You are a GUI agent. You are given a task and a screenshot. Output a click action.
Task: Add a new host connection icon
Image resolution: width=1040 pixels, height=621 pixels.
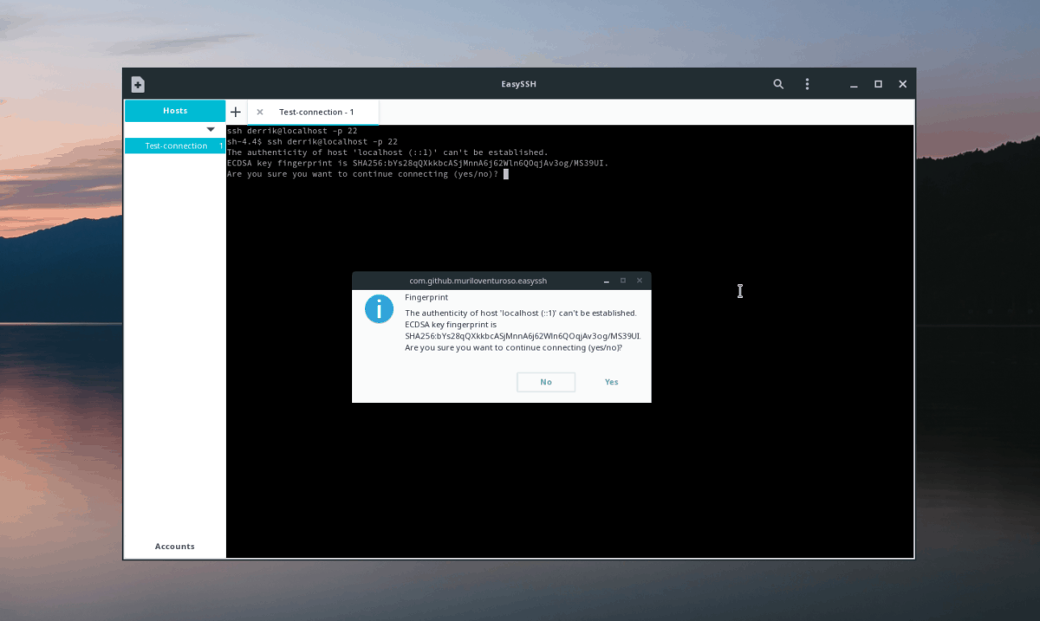[x=138, y=84]
